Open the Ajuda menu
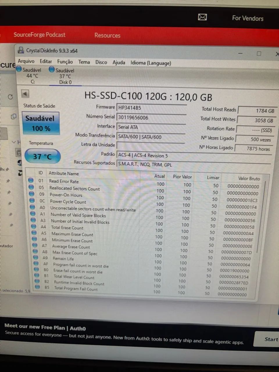This screenshot has width=279, height=372. 119,62
